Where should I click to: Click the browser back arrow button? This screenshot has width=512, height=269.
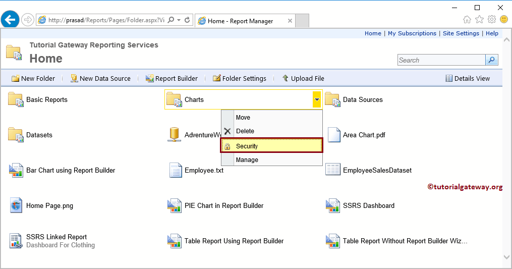pos(10,20)
